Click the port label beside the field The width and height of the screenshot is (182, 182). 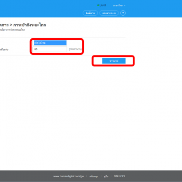pos(4,49)
